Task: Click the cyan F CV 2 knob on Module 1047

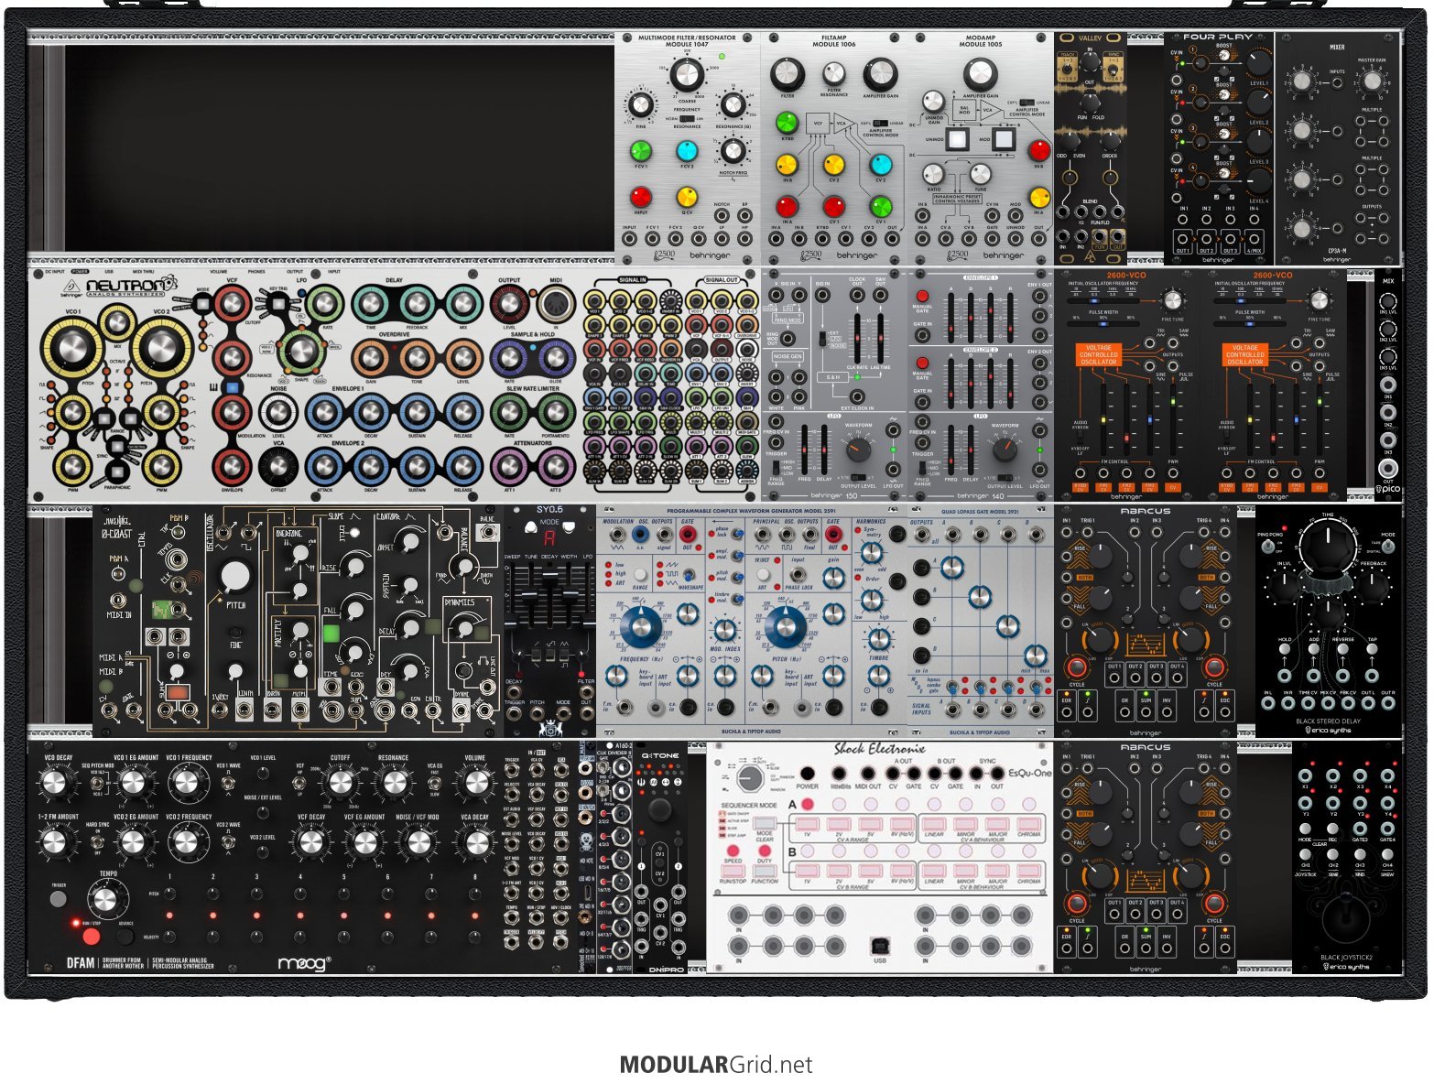Action: 687,151
